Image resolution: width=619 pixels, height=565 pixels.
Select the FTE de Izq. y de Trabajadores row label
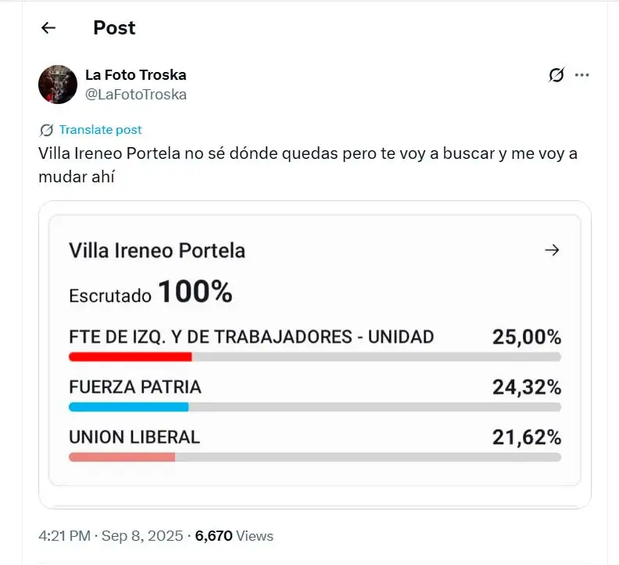tap(251, 337)
